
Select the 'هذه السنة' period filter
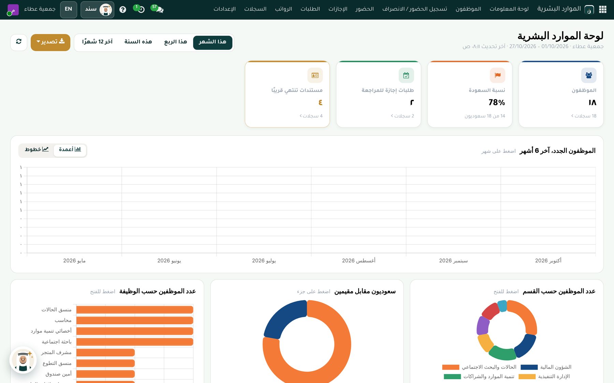click(x=138, y=42)
